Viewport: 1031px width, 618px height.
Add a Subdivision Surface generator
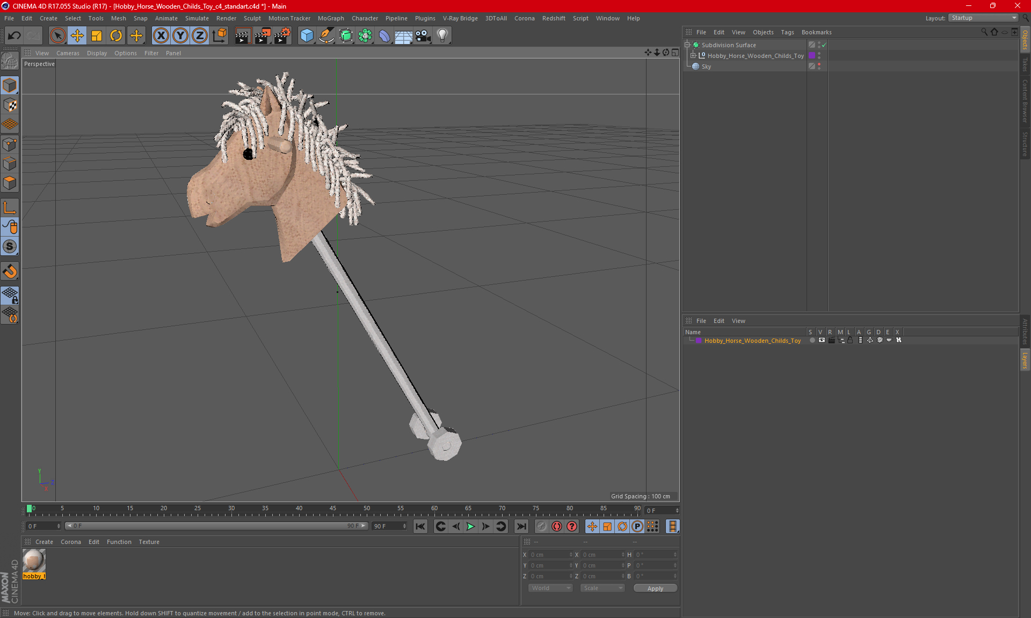tap(346, 35)
